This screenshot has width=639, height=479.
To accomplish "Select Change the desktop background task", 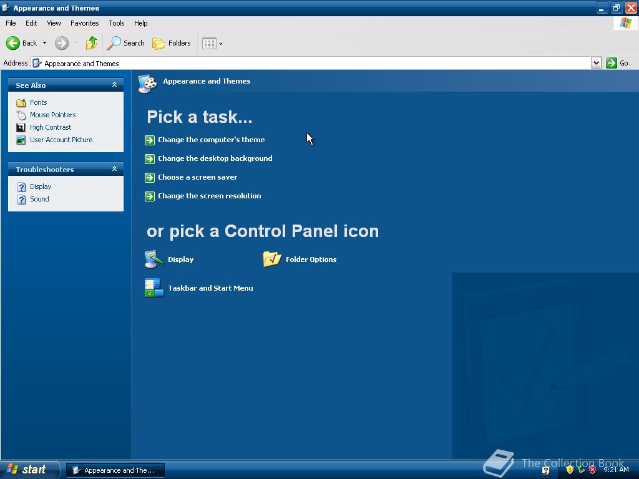I will click(215, 158).
